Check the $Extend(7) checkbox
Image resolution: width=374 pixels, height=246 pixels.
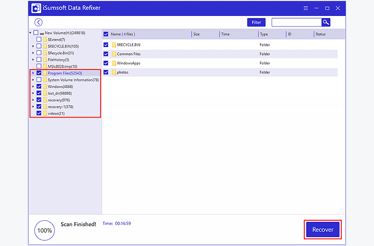coord(39,39)
